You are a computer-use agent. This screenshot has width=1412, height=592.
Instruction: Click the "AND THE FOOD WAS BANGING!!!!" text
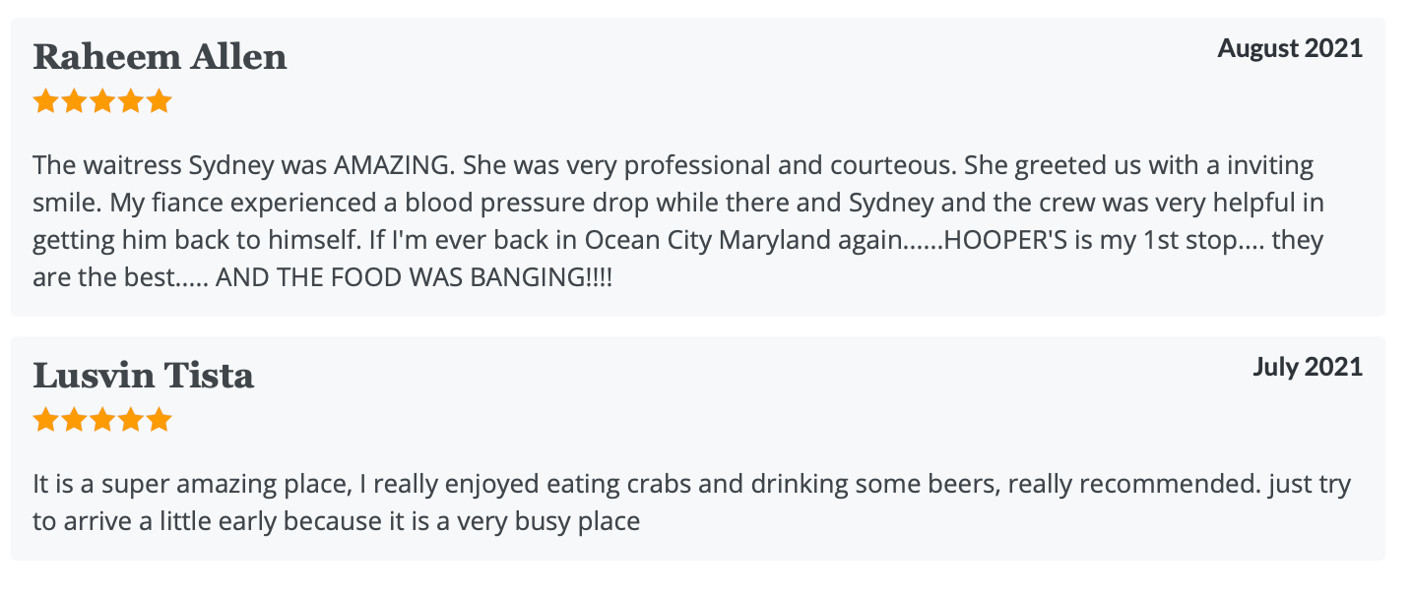click(x=414, y=278)
